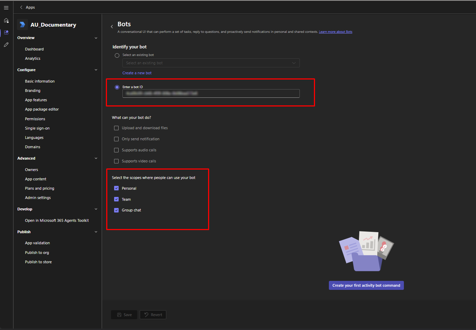The image size is (476, 330).
Task: Collapse the Publish section chevron
Action: point(96,232)
